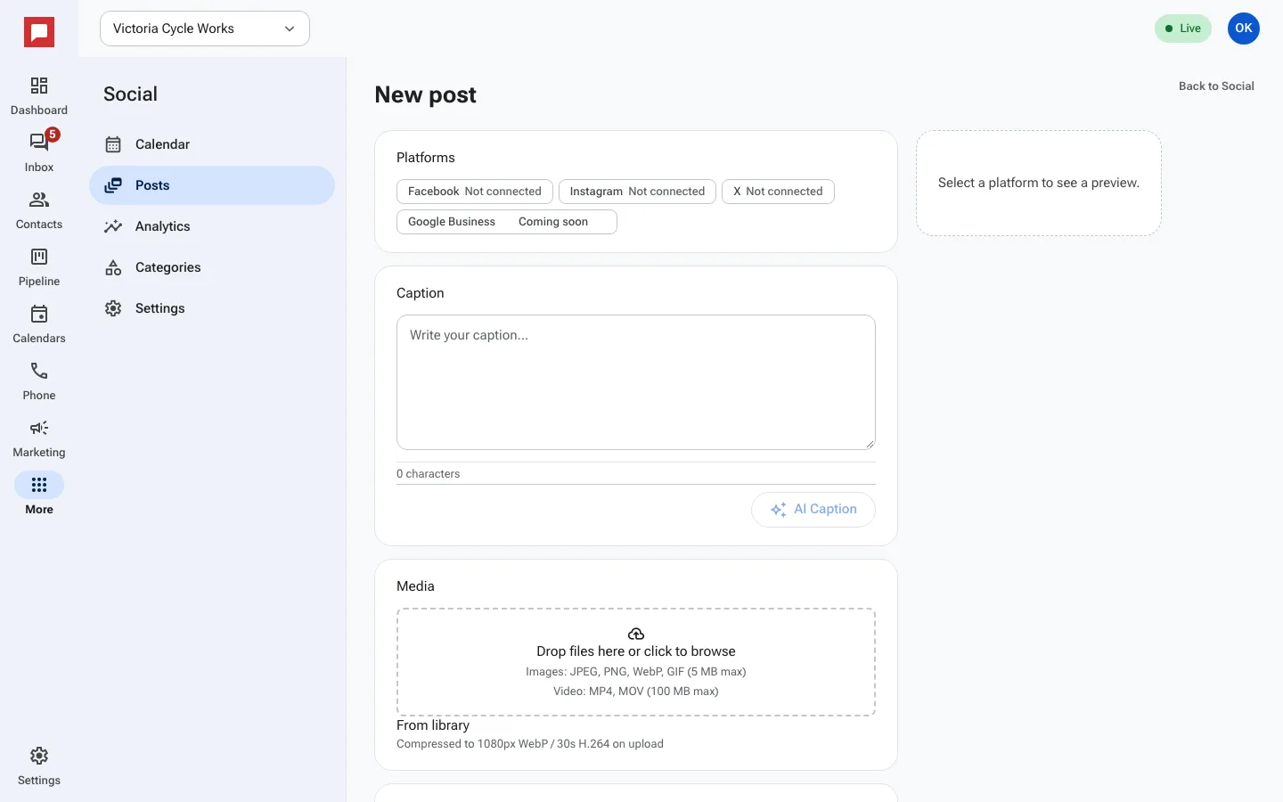Viewport: 1283px width, 802px height.
Task: Click the 'New post' heading
Action: point(425,94)
